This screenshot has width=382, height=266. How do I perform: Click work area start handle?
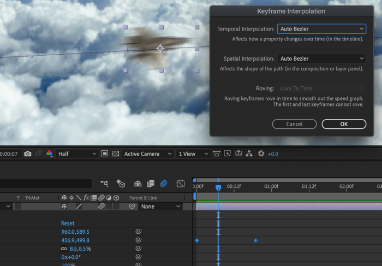pyautogui.click(x=194, y=196)
